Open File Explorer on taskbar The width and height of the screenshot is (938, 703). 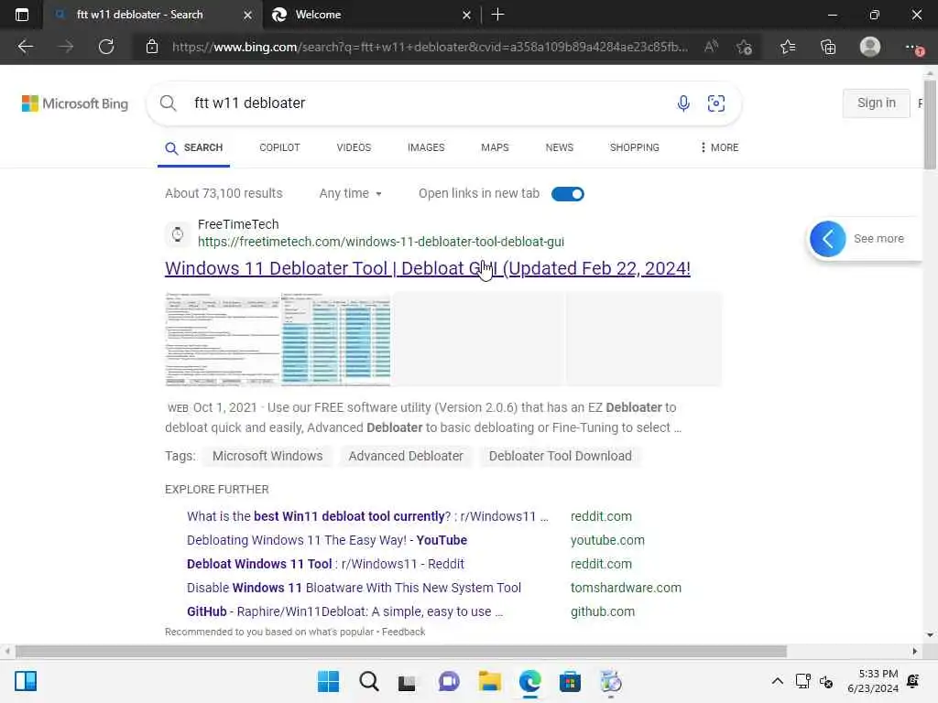[489, 681]
